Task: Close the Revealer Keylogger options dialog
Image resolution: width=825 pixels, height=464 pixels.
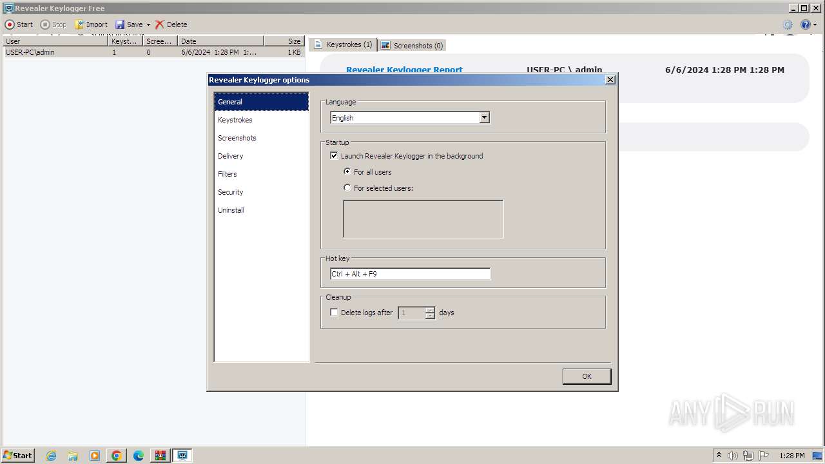Action: 610,79
